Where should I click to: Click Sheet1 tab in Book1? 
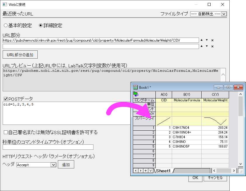tap(163, 171)
